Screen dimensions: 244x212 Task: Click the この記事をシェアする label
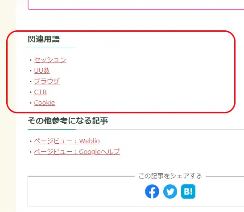[x=170, y=176]
